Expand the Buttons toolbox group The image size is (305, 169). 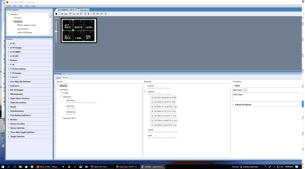8,60
